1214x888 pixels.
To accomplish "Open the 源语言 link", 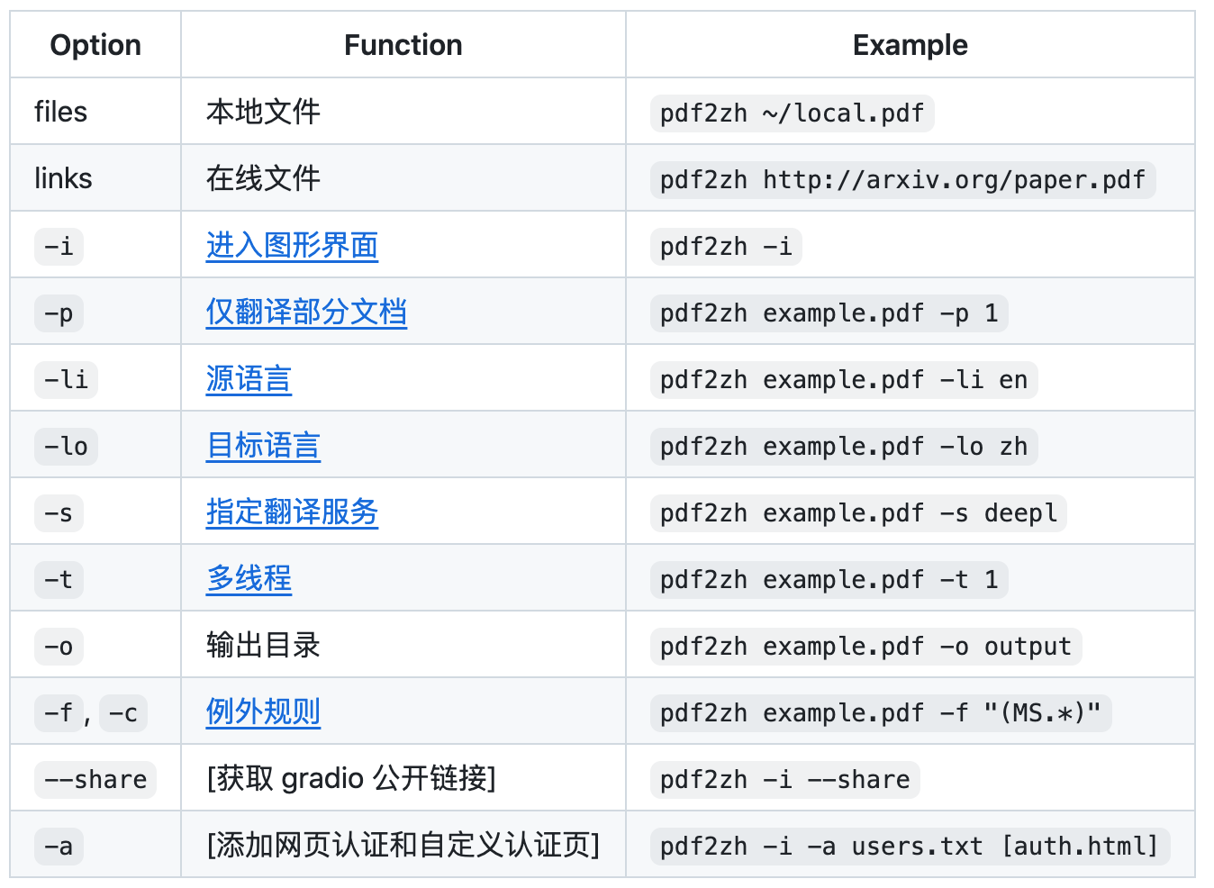I will 249,379.
